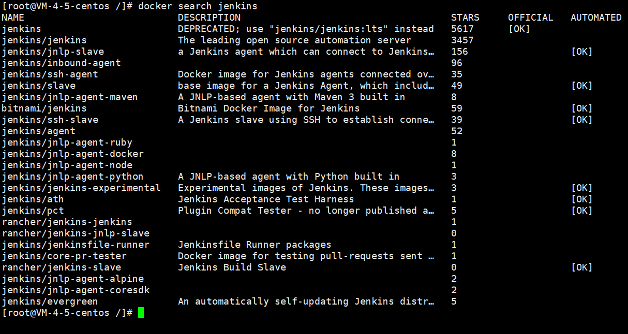628x334 pixels.
Task: Click the official [OK] marker for jenkins
Action: point(519,29)
